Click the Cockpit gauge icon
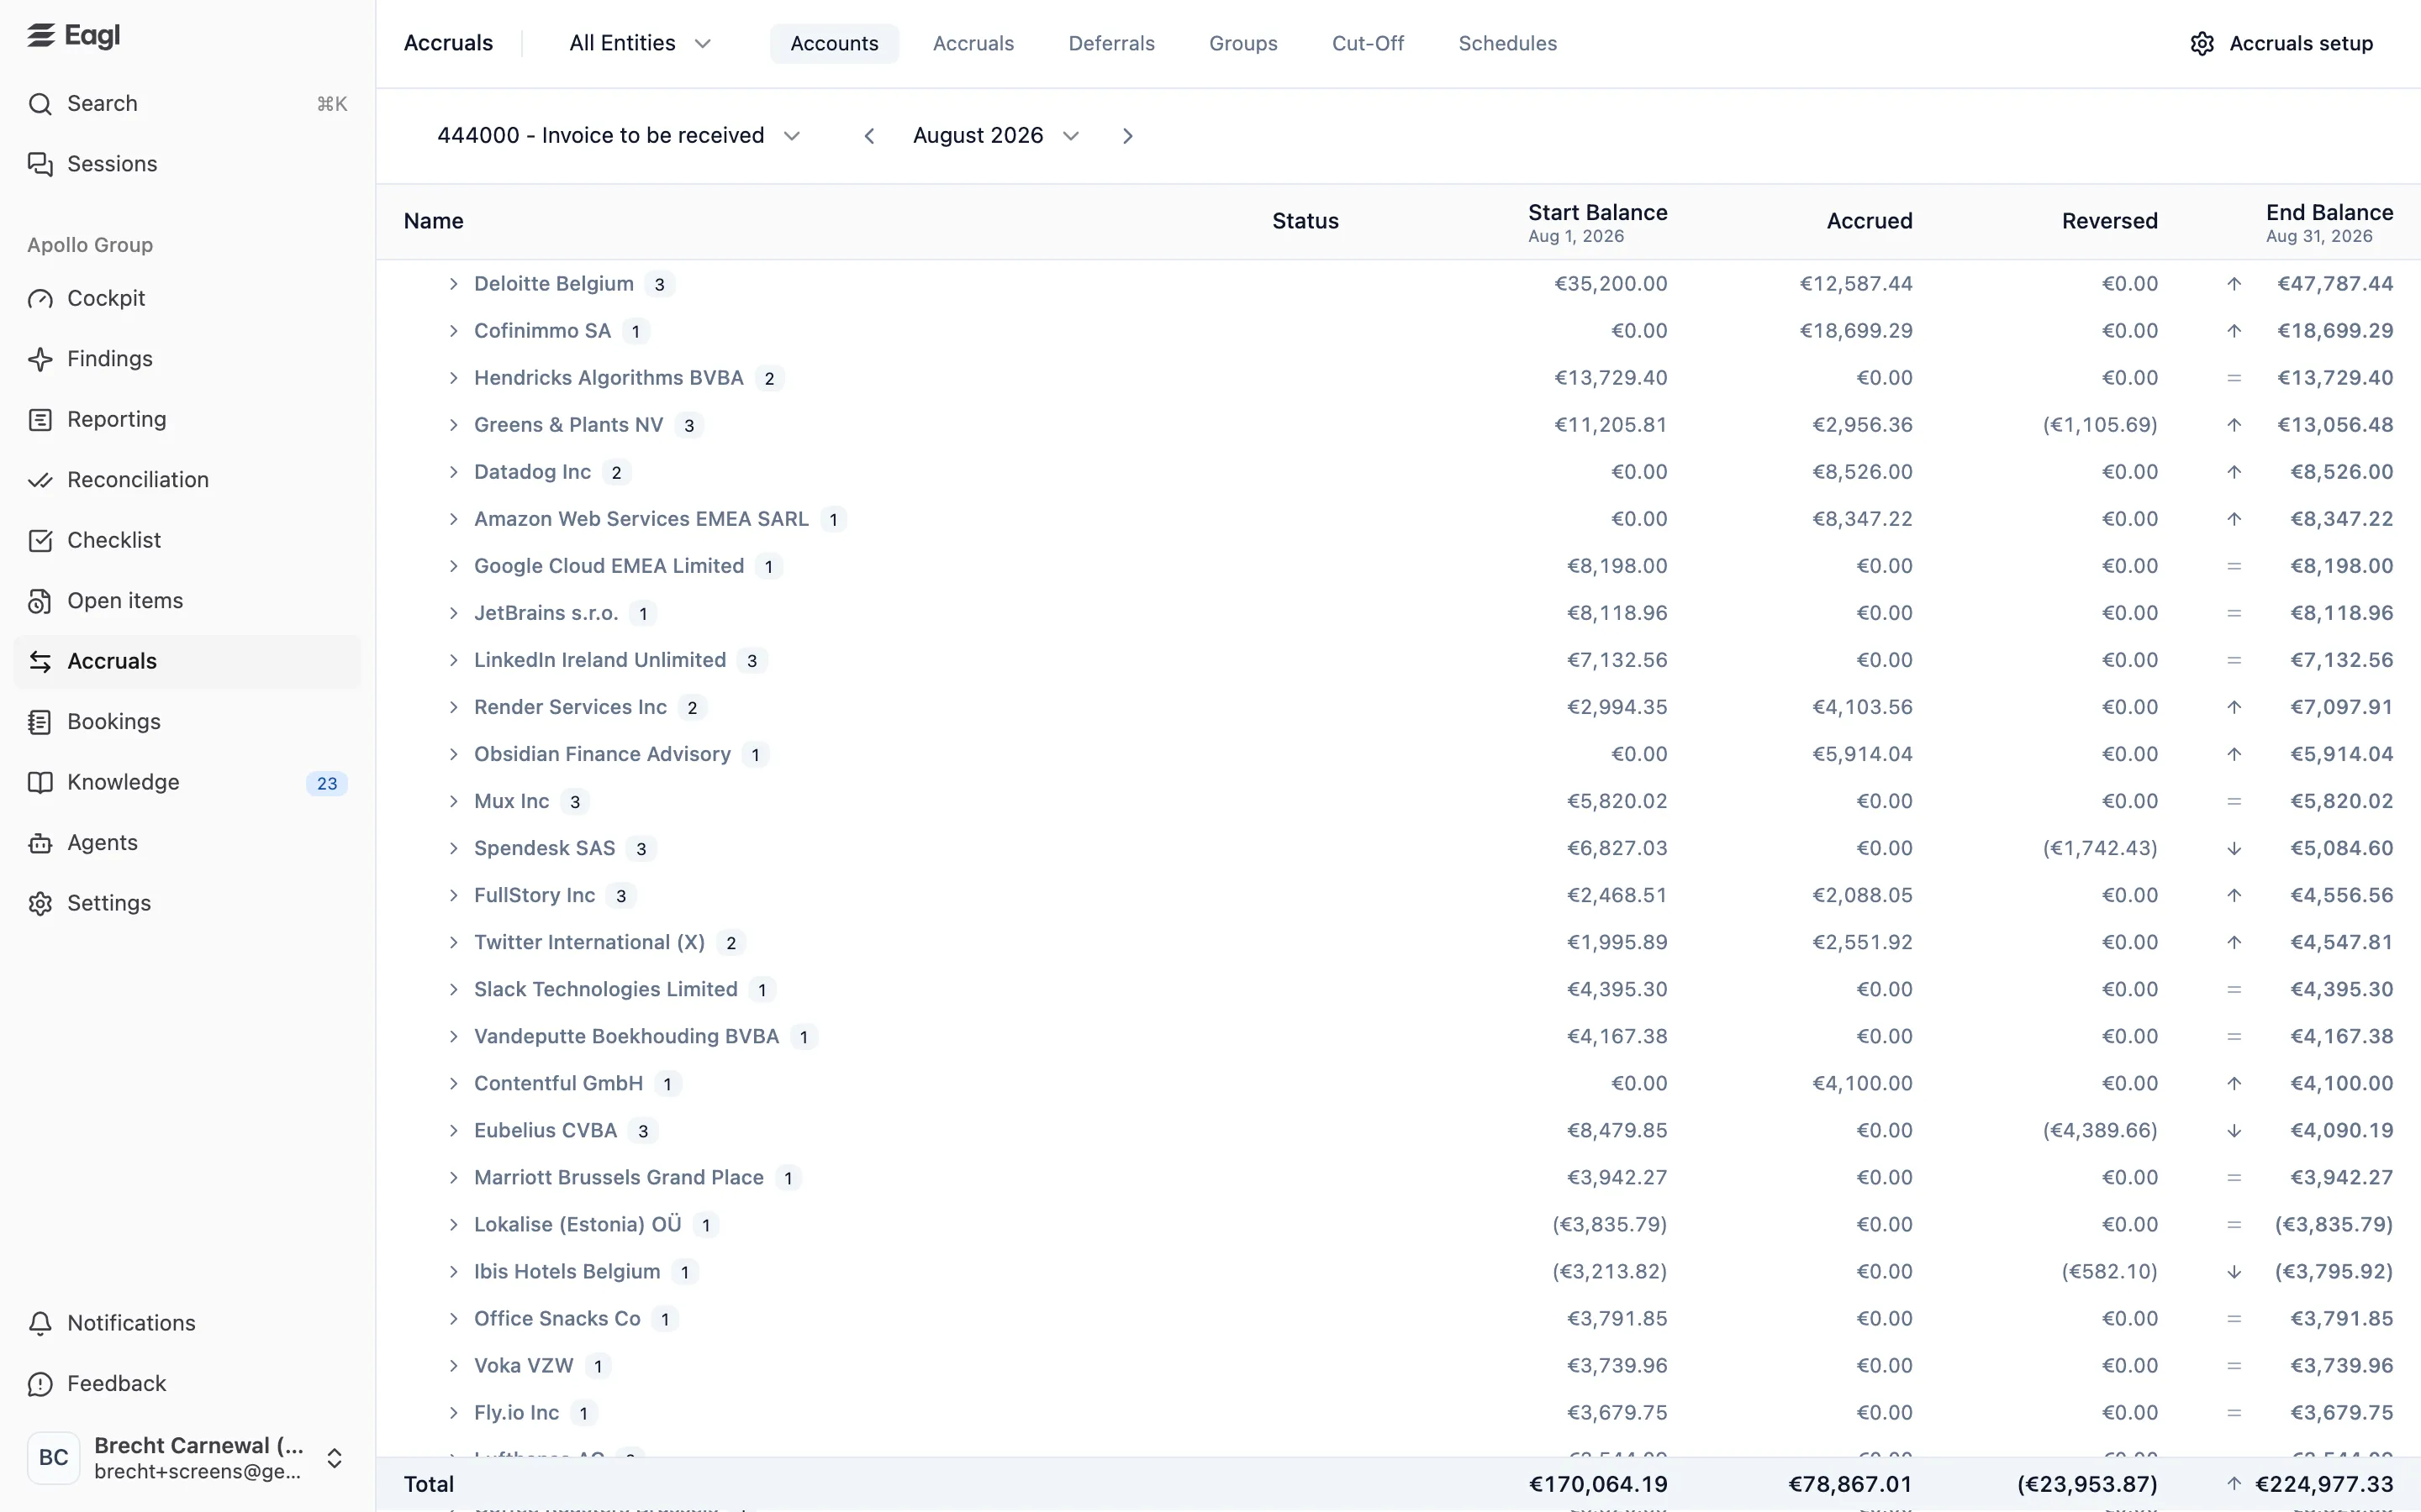 pos(40,299)
